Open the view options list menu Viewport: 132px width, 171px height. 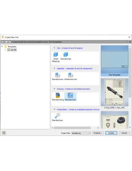point(129,42)
